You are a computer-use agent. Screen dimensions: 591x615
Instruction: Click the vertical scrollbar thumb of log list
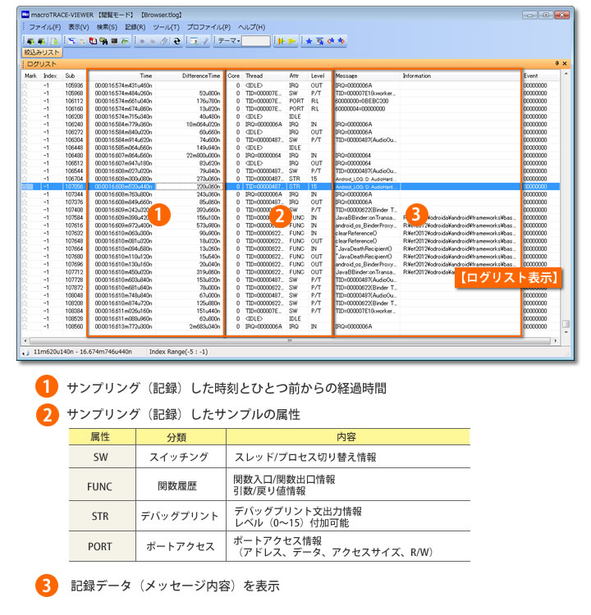click(x=566, y=324)
